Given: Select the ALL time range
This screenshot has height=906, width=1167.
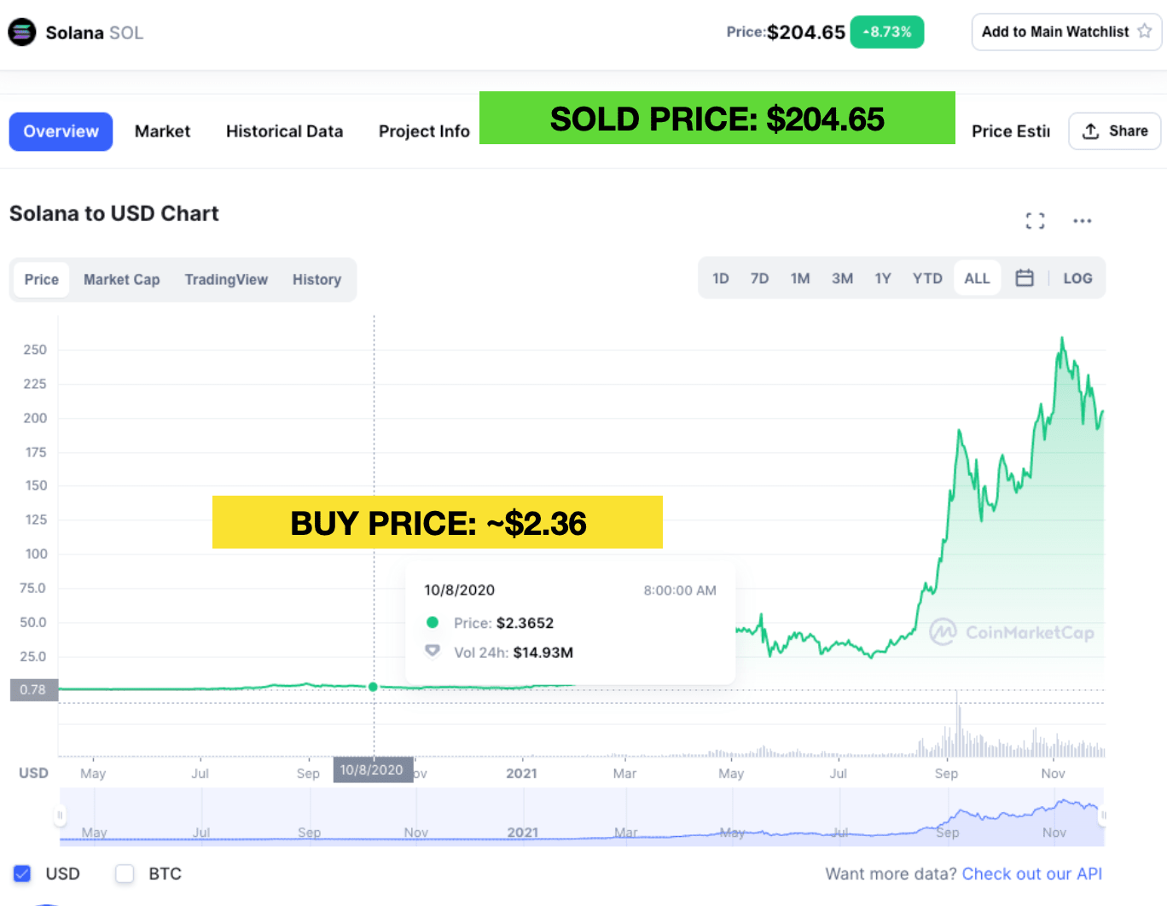Looking at the screenshot, I should coord(977,278).
